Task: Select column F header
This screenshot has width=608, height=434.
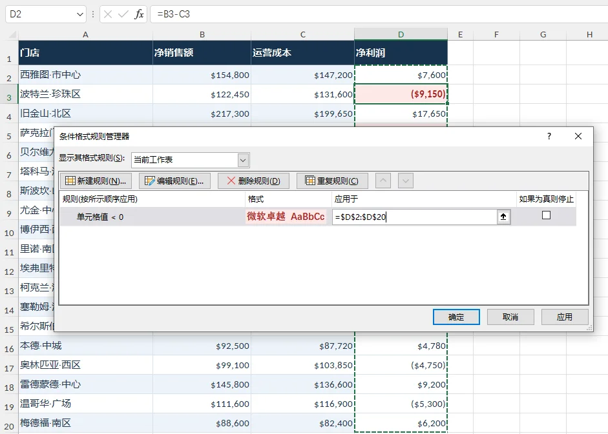Action: pyautogui.click(x=496, y=34)
